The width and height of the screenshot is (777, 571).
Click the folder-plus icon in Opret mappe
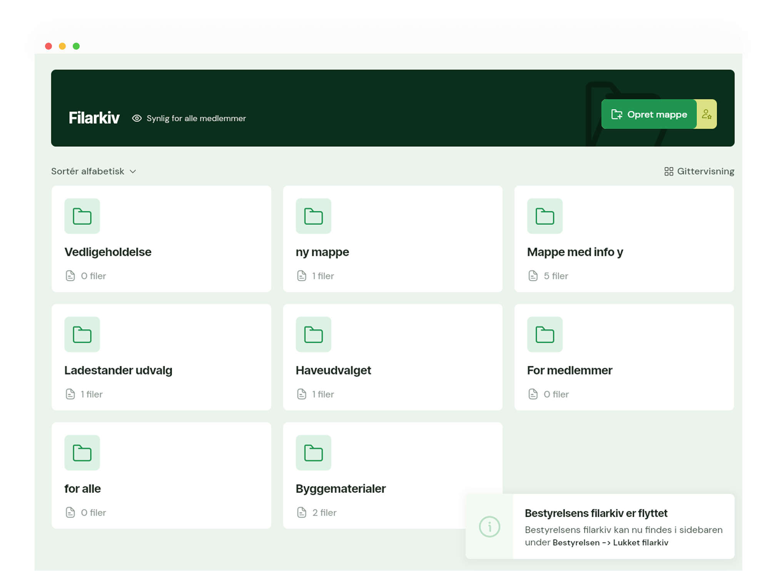click(x=617, y=114)
